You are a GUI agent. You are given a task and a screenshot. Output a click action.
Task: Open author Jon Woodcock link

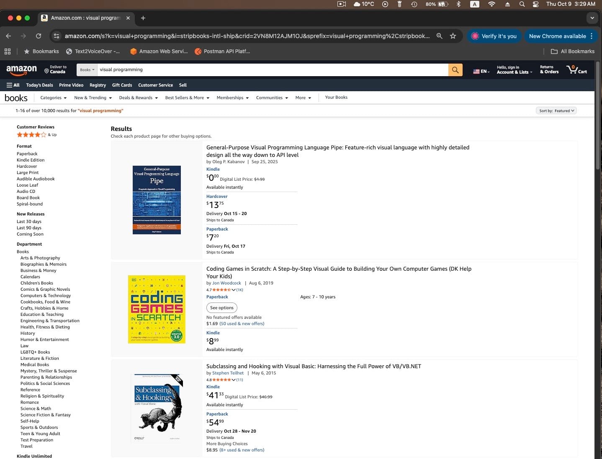[226, 283]
